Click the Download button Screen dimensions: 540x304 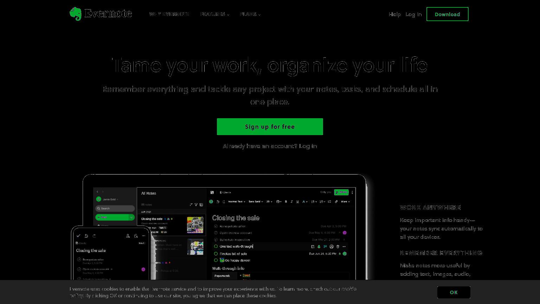coord(447,14)
